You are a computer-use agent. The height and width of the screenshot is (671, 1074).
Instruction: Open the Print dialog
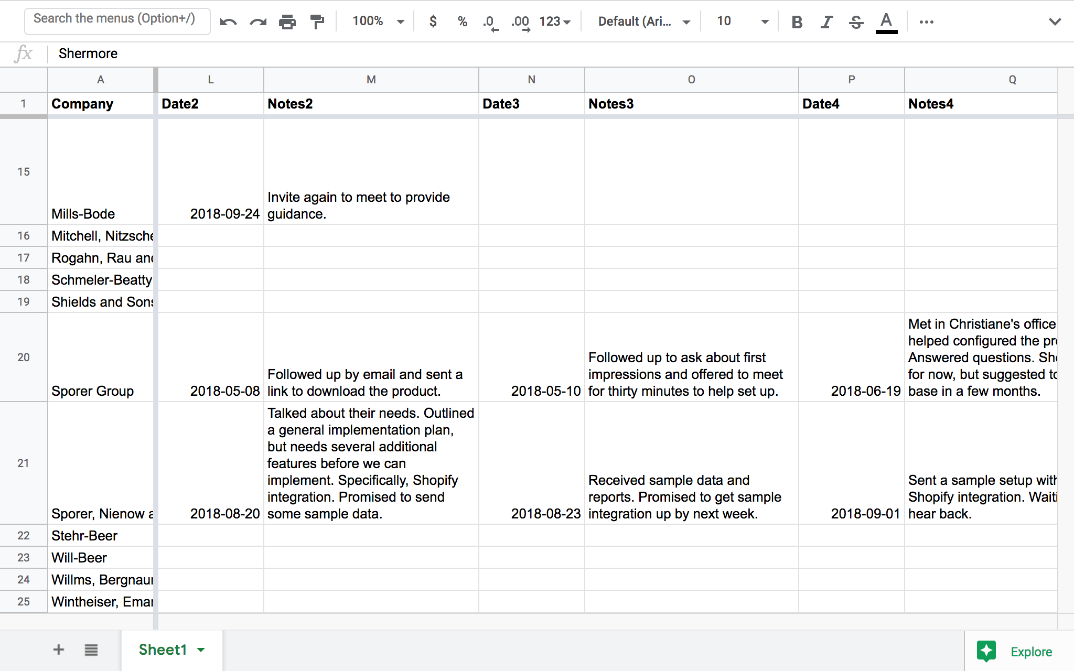pyautogui.click(x=287, y=21)
